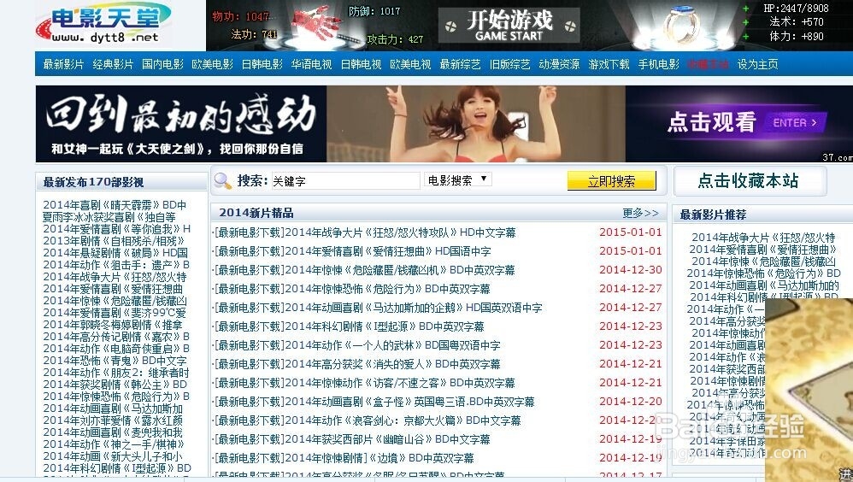Screen dimensions: 853x482
Task: Open the 手机电影 nav item
Action: [659, 64]
